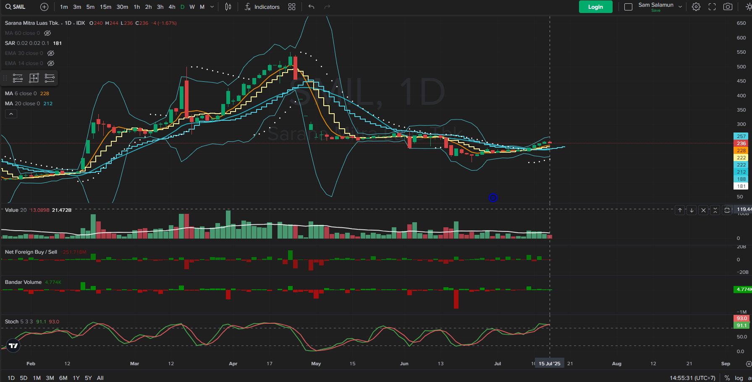The height and width of the screenshot is (382, 752).
Task: Select the 1h timeframe
Action: tap(137, 7)
